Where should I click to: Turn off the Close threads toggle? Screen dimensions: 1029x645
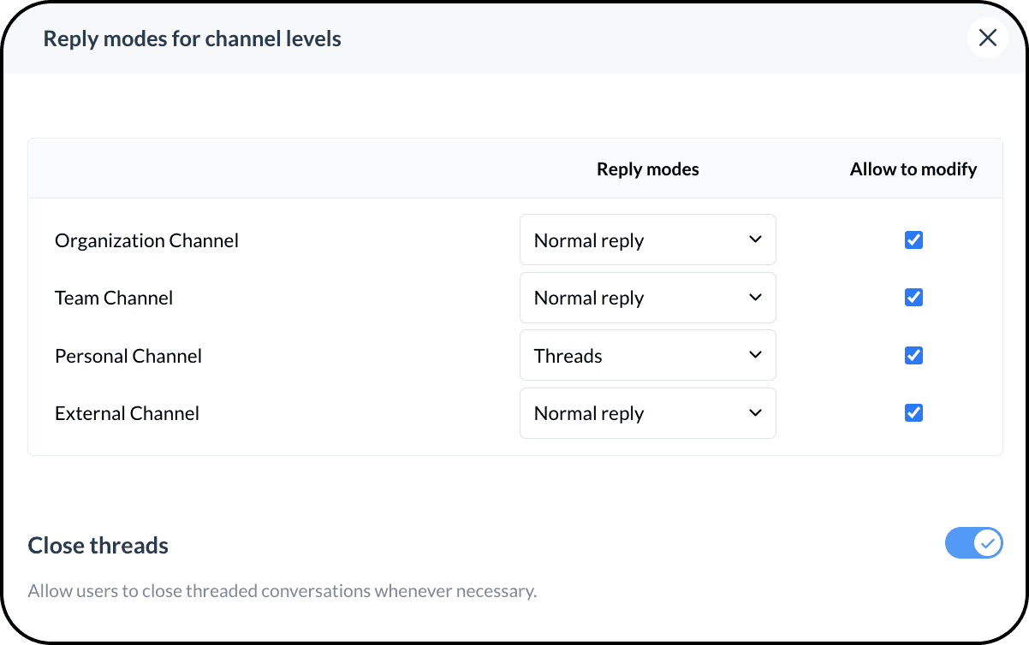tap(973, 543)
